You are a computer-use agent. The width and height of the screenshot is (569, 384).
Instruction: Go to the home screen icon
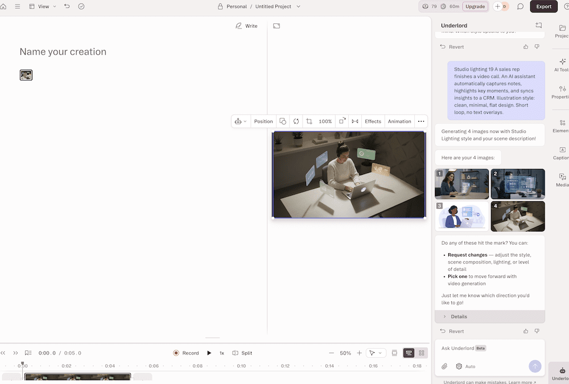tap(3, 6)
